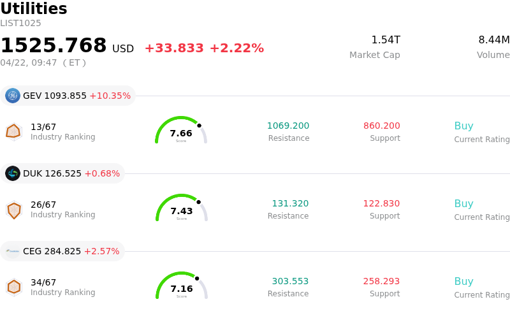This screenshot has width=510, height=311.
Task: Click the radar icon beside 26/67 ranking
Action: pos(13,209)
